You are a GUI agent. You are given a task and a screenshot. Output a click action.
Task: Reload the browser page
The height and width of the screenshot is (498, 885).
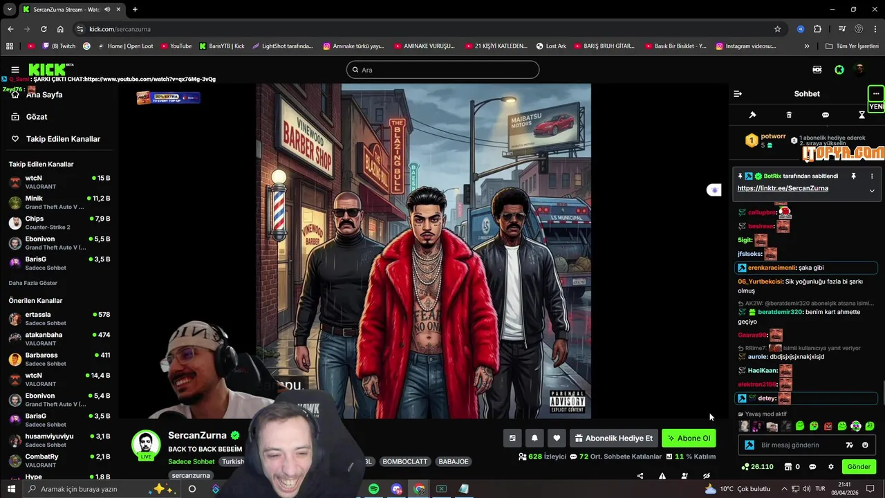[44, 29]
